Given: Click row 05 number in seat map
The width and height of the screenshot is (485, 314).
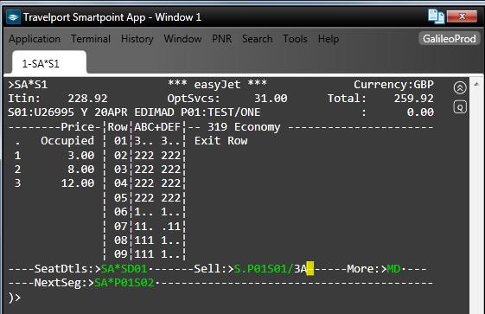Looking at the screenshot, I should click(x=121, y=198).
